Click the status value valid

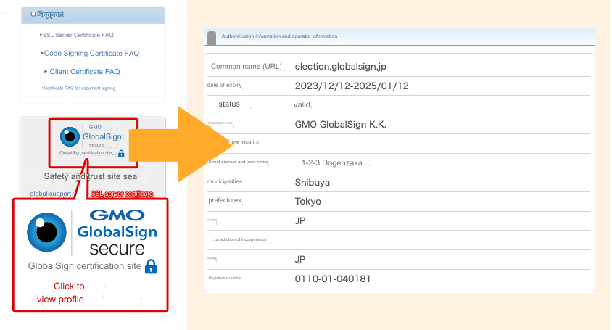302,104
